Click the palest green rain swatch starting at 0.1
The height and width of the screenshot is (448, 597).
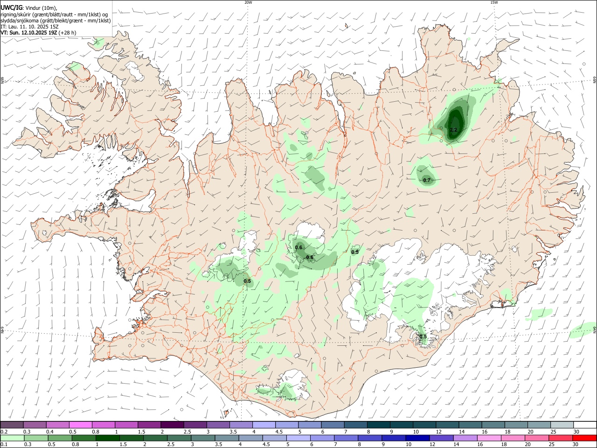(12, 438)
